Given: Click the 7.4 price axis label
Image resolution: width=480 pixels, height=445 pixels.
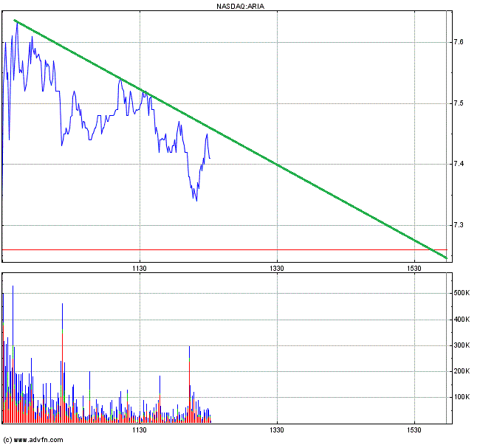Looking at the screenshot, I should click(459, 164).
